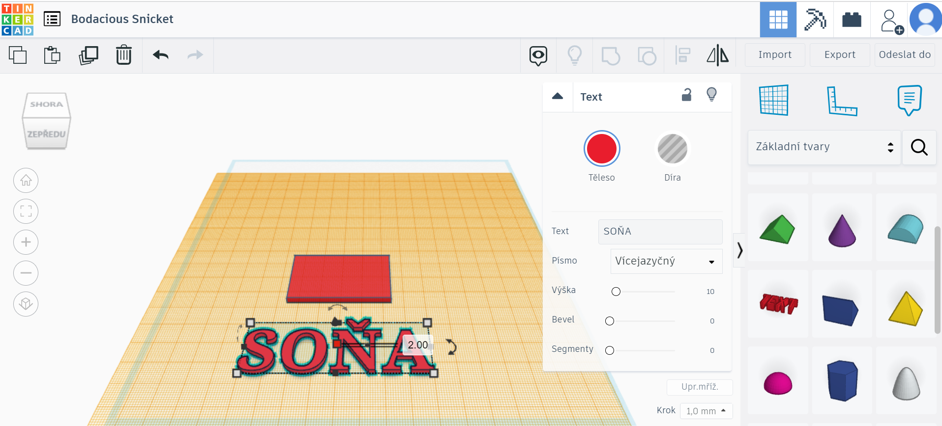Pick the green Roof shape
Viewport: 942px width, 426px height.
pos(778,227)
